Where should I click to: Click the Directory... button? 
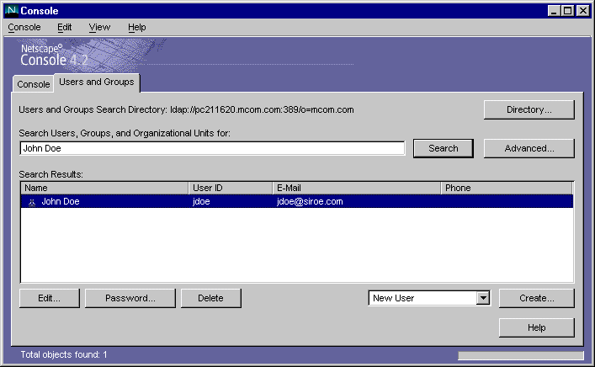[529, 109]
